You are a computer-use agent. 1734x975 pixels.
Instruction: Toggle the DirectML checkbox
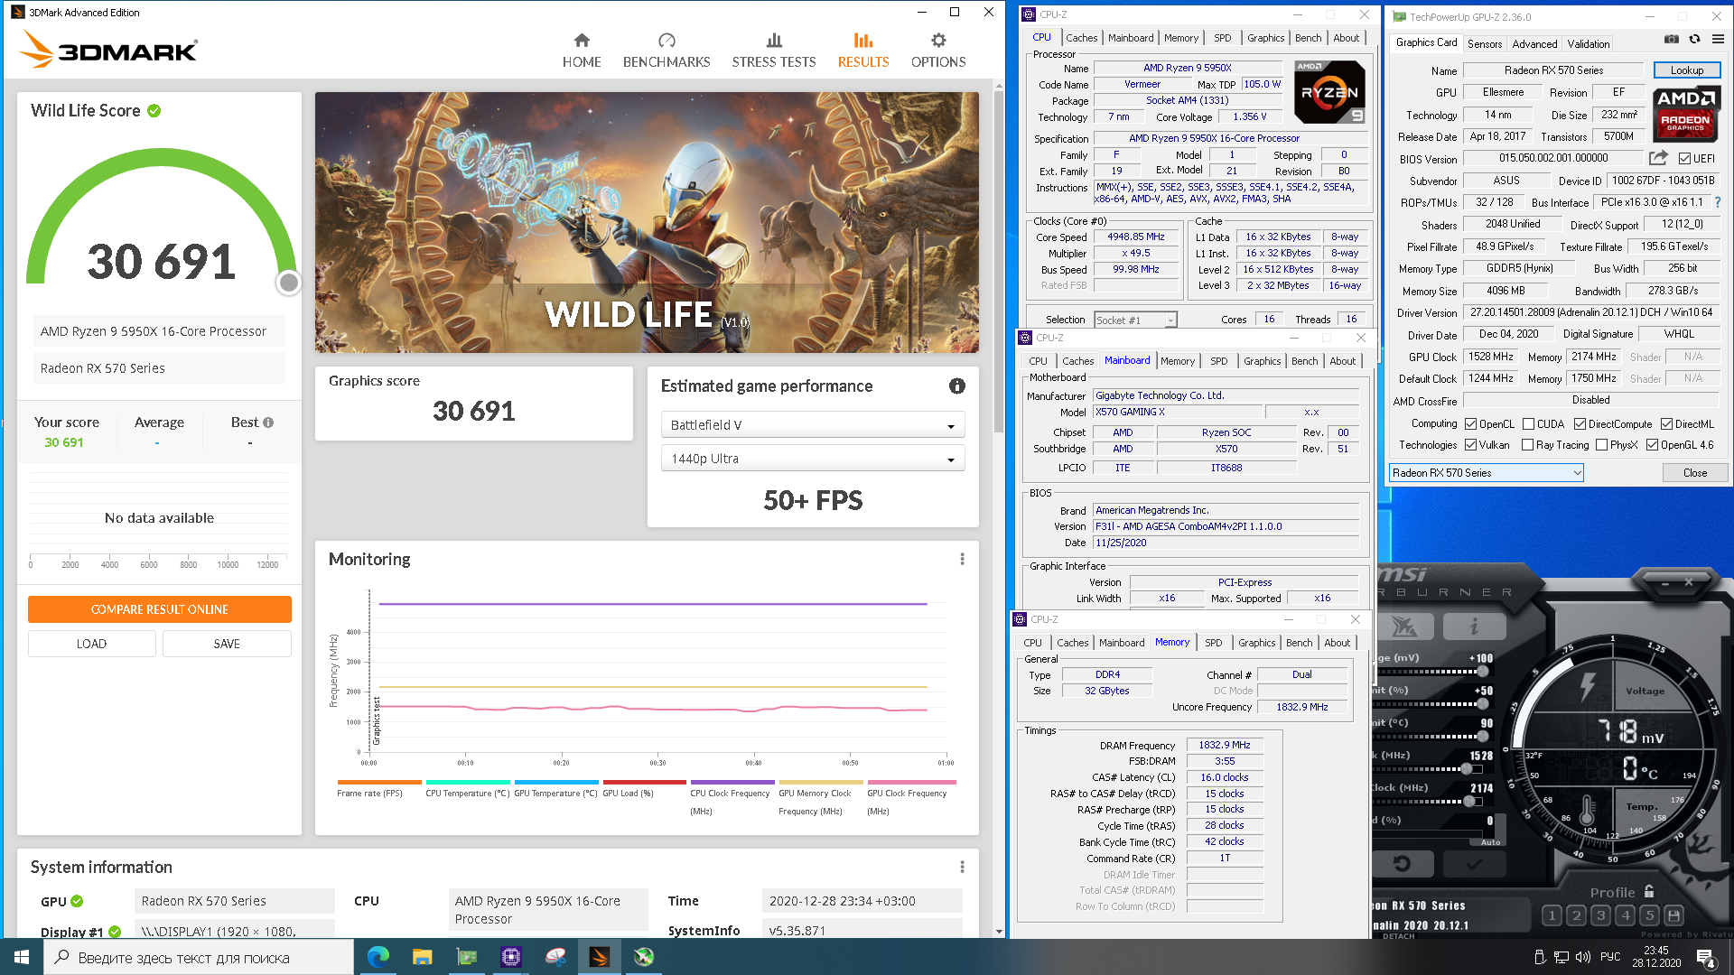[1666, 424]
